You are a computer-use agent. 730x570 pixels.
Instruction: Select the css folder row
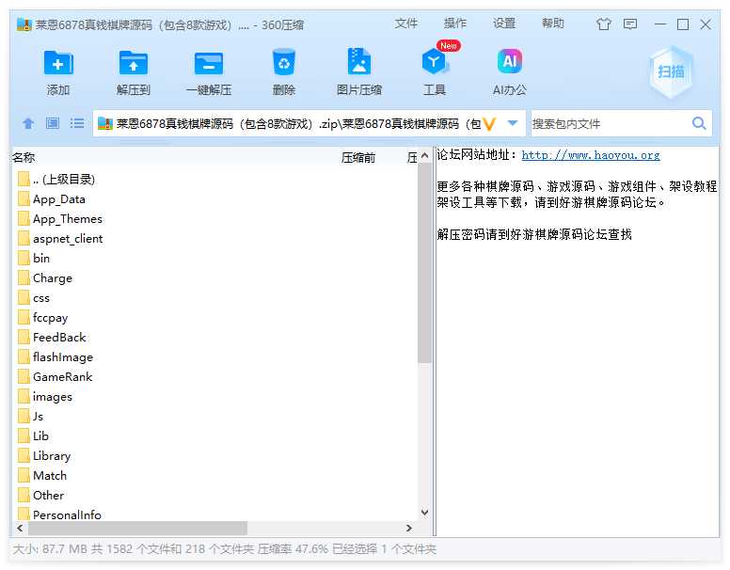pos(216,297)
